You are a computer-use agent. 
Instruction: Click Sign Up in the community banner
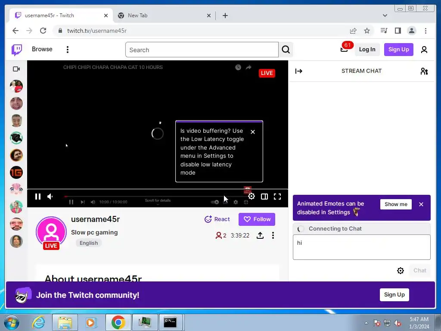pos(394,295)
